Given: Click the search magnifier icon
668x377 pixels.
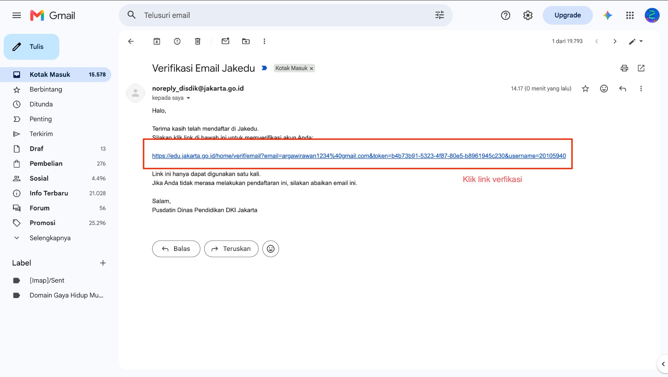Looking at the screenshot, I should click(132, 15).
